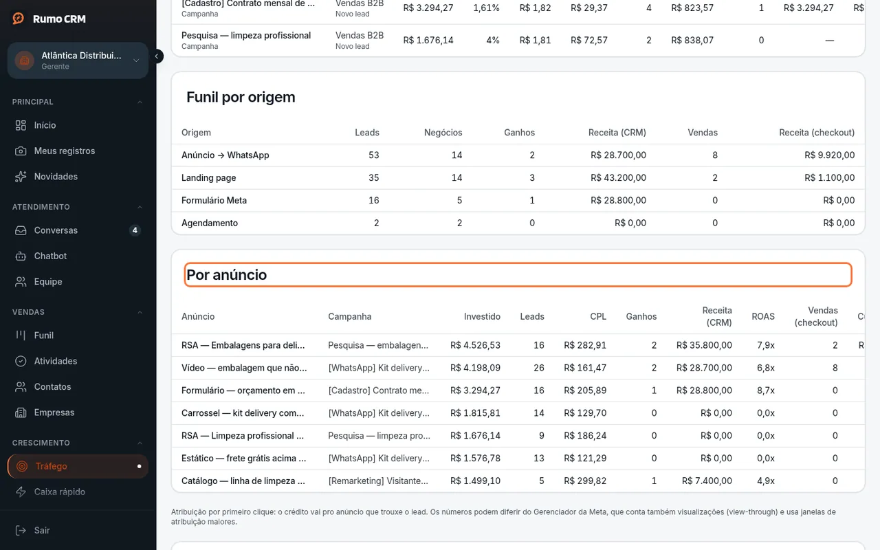880x550 pixels.
Task: Open the Vídeo — embalagem que não... ad
Action: point(243,368)
